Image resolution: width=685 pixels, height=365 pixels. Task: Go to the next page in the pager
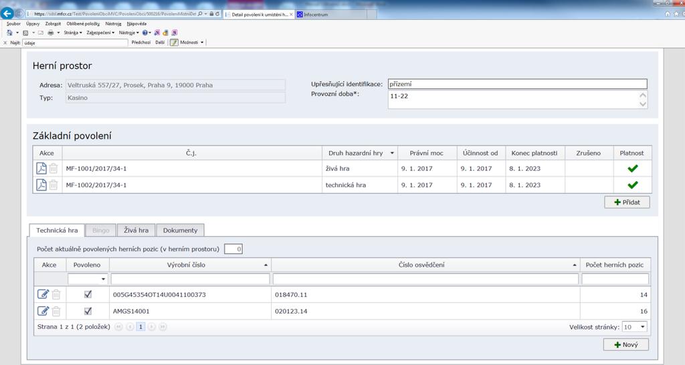click(152, 327)
